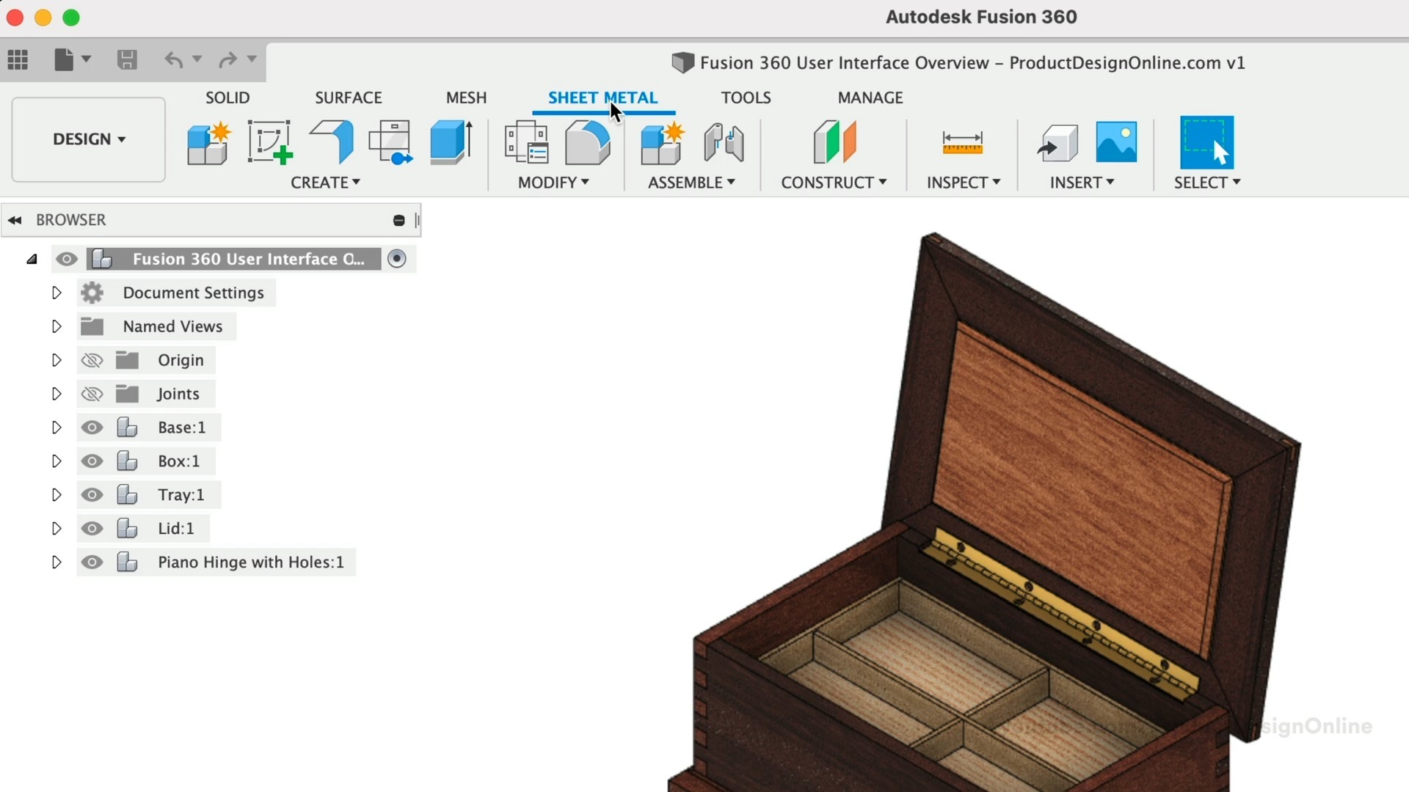Click Insert Decal image icon
This screenshot has height=792, width=1409.
(1116, 142)
